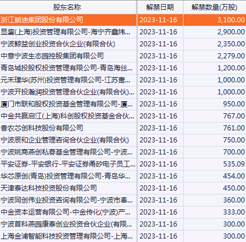Screen dimensions: 246x242
Task: Sort by 解禁日期 column header
Action: [x=160, y=7]
